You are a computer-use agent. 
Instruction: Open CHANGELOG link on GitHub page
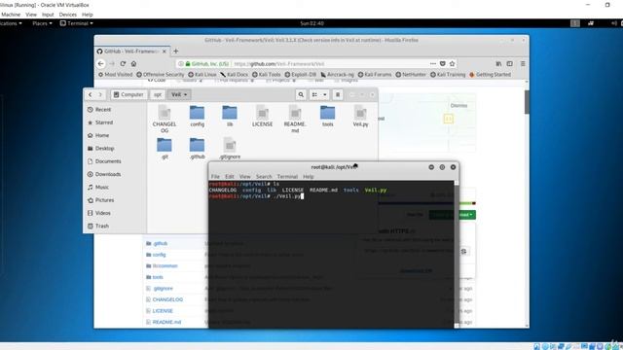pos(167,299)
